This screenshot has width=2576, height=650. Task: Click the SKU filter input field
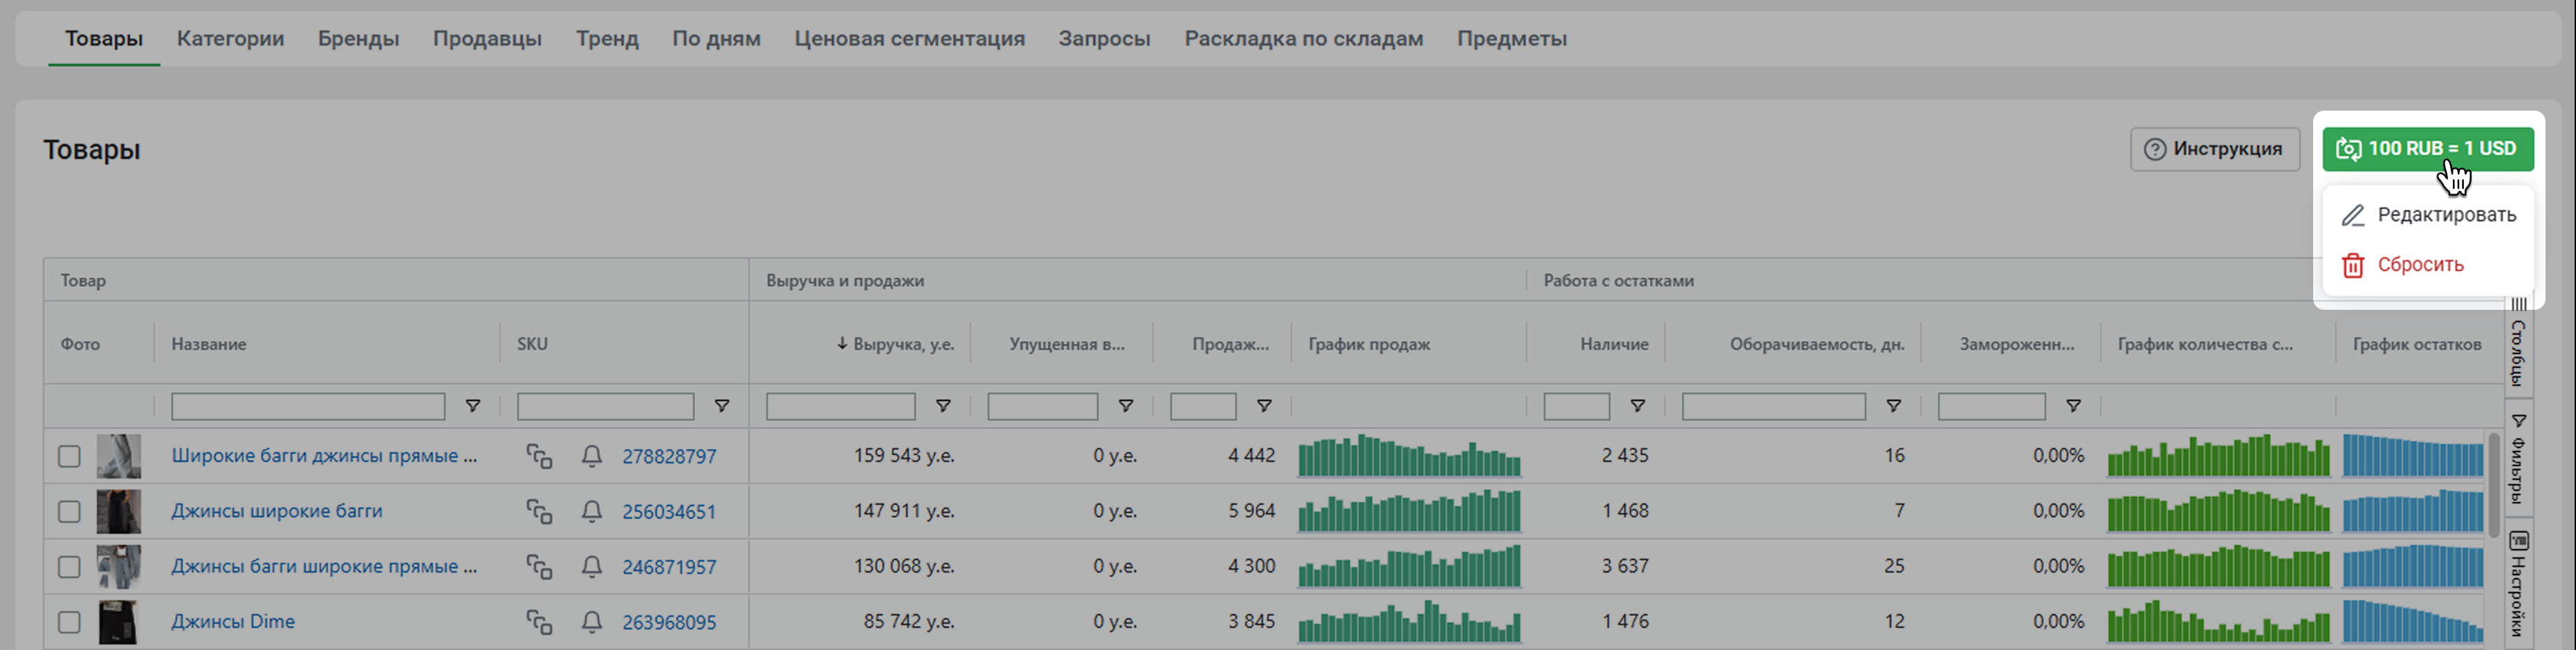[605, 406]
